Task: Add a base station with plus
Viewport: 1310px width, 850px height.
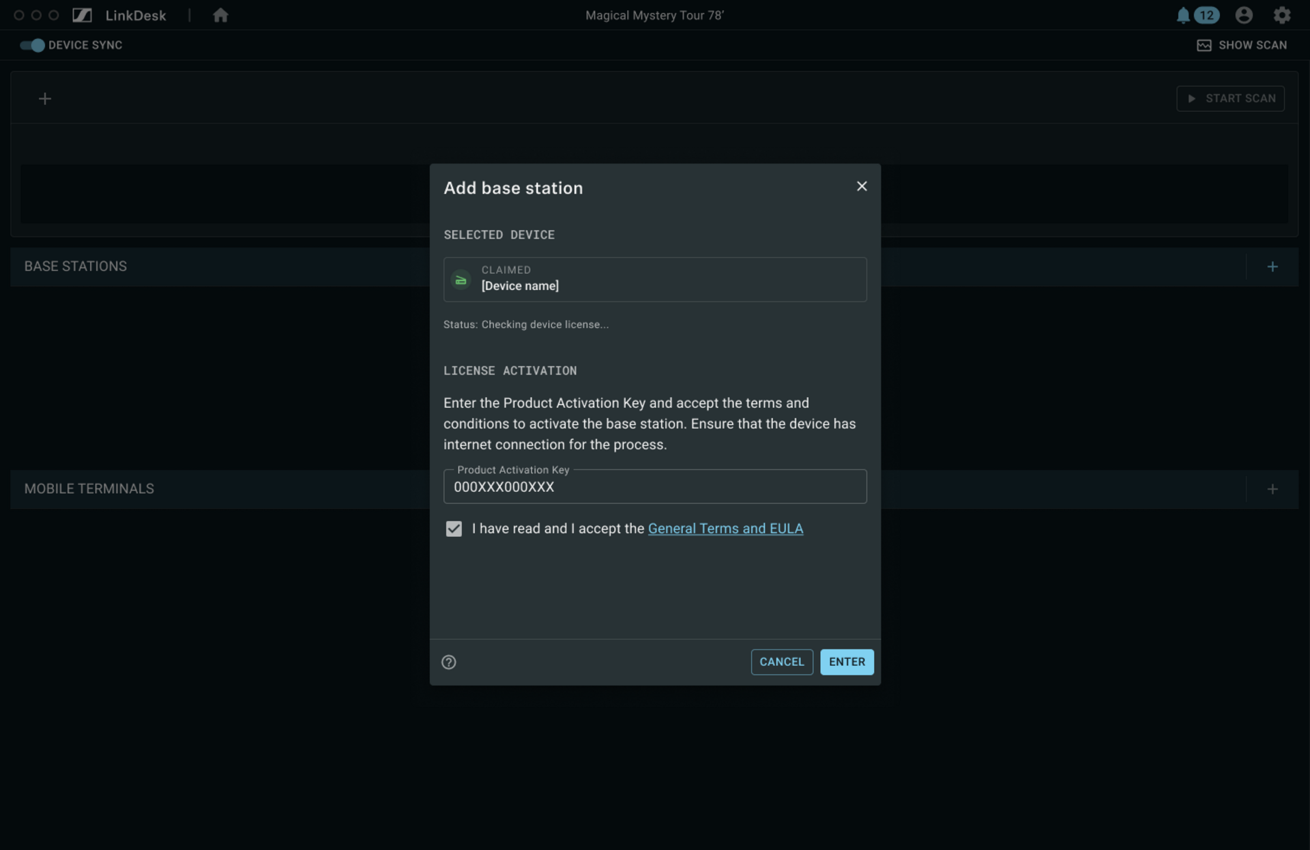Action: click(x=1272, y=267)
